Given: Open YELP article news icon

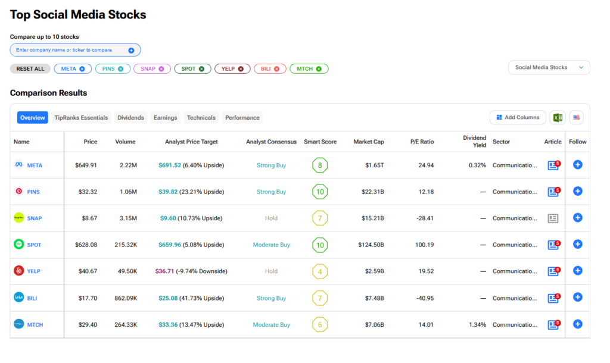Looking at the screenshot, I should 553,271.
